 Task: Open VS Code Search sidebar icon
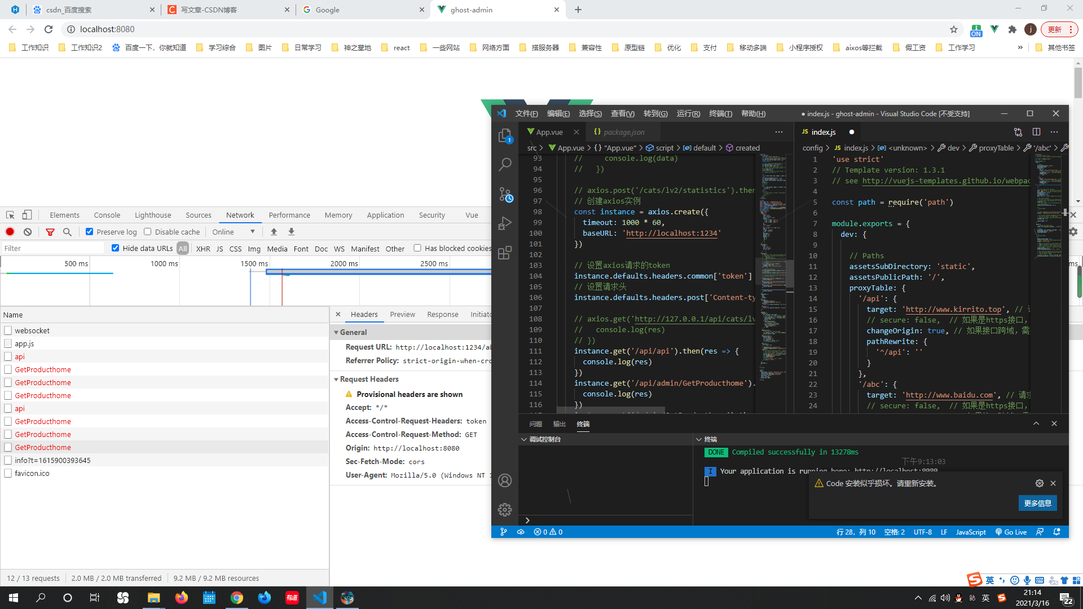coord(504,165)
